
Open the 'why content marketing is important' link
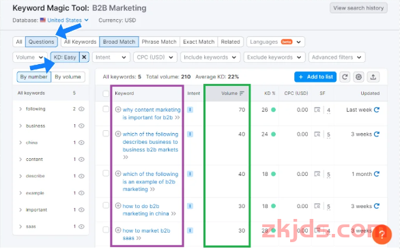coord(152,114)
